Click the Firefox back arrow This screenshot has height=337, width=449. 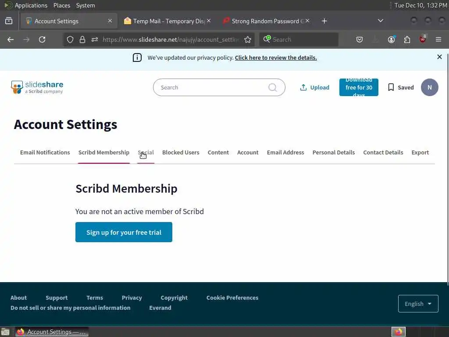pyautogui.click(x=11, y=39)
